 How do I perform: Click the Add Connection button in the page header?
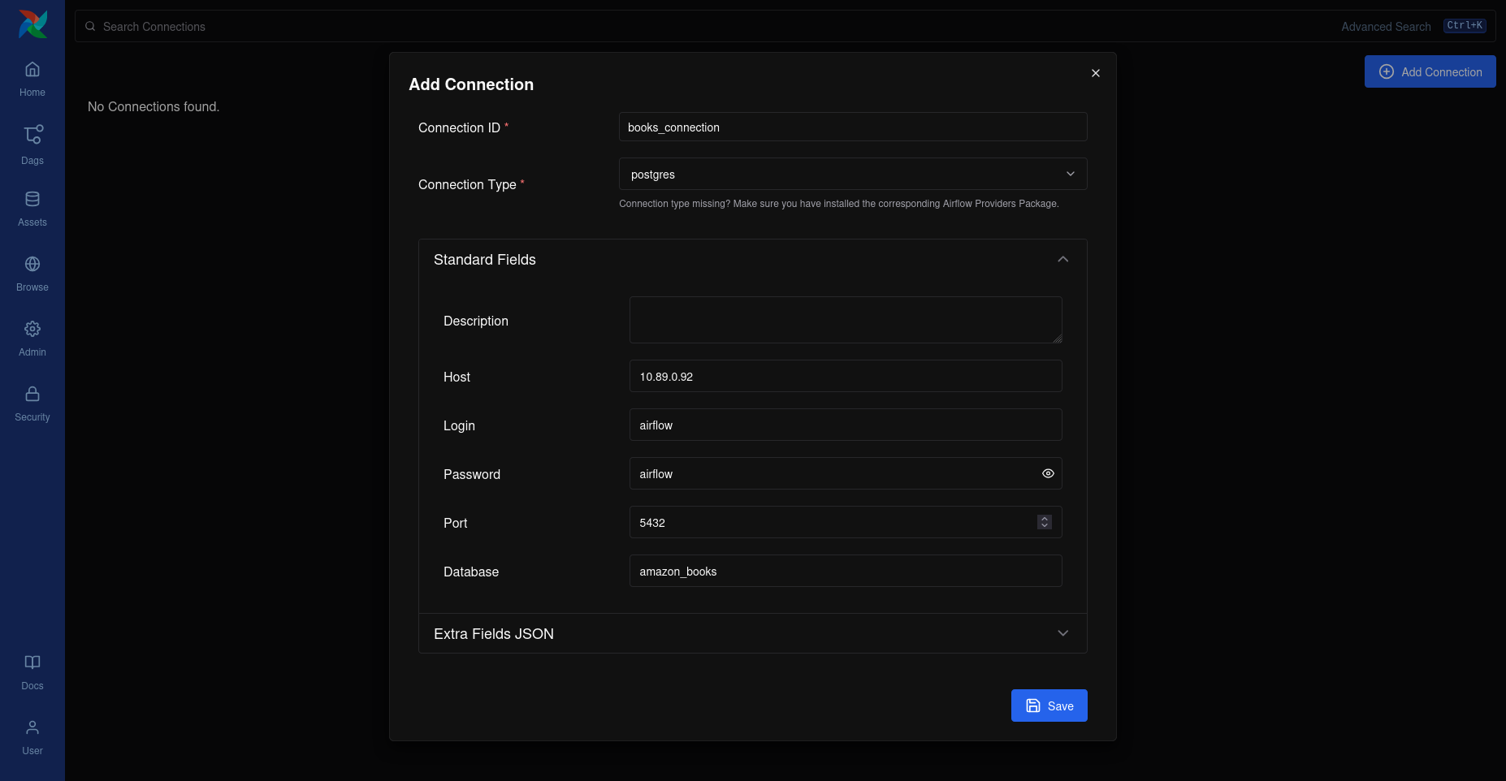1430,71
